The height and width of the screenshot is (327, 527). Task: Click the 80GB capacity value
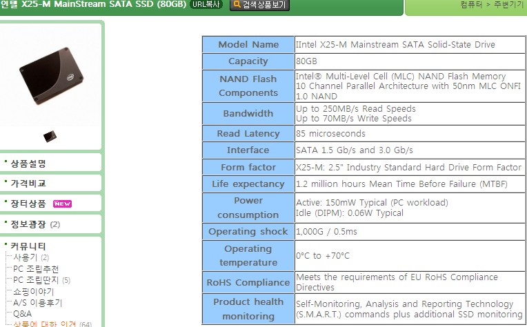[306, 61]
